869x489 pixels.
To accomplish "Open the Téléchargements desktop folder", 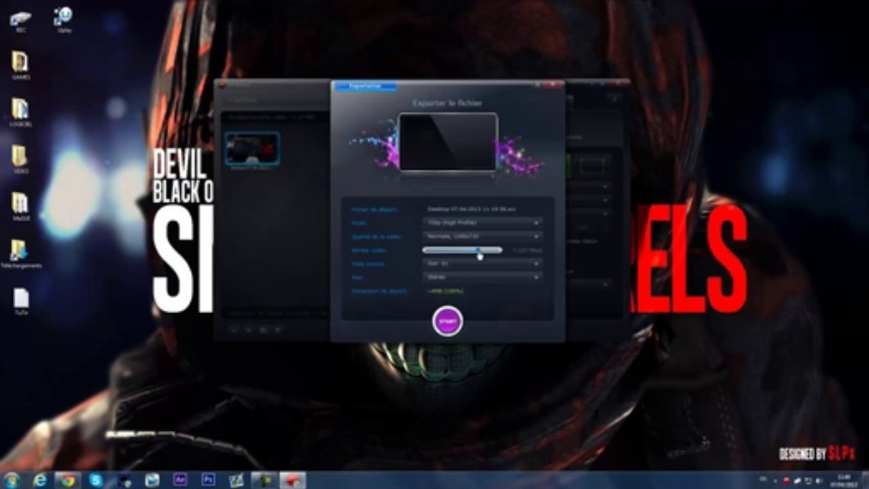I will (x=20, y=254).
